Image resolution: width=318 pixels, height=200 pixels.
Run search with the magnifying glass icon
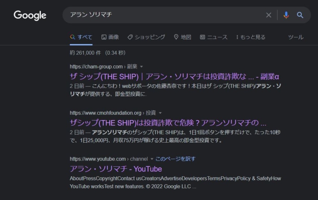click(300, 15)
